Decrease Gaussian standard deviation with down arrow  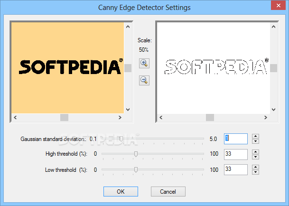coord(255,141)
